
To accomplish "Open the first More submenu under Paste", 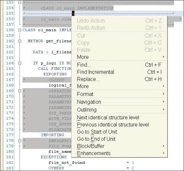I will pyautogui.click(x=119, y=57).
